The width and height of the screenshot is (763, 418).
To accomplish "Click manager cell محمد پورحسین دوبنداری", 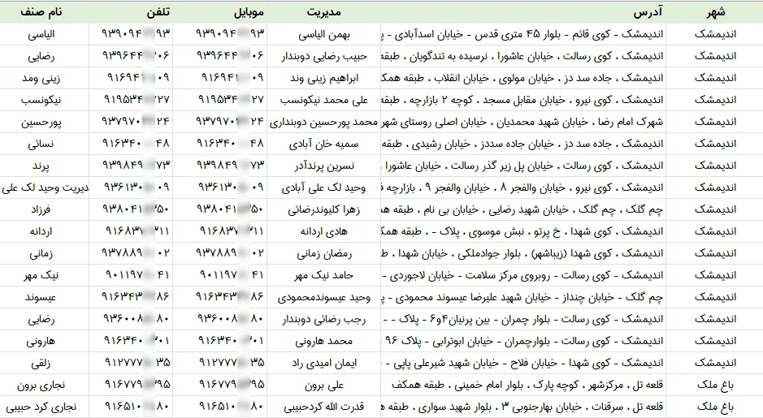I will coord(323,122).
